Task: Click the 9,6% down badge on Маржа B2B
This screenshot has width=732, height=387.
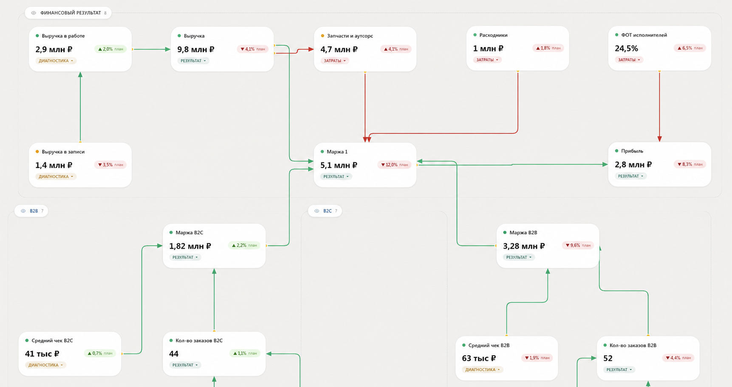Action: [x=578, y=245]
